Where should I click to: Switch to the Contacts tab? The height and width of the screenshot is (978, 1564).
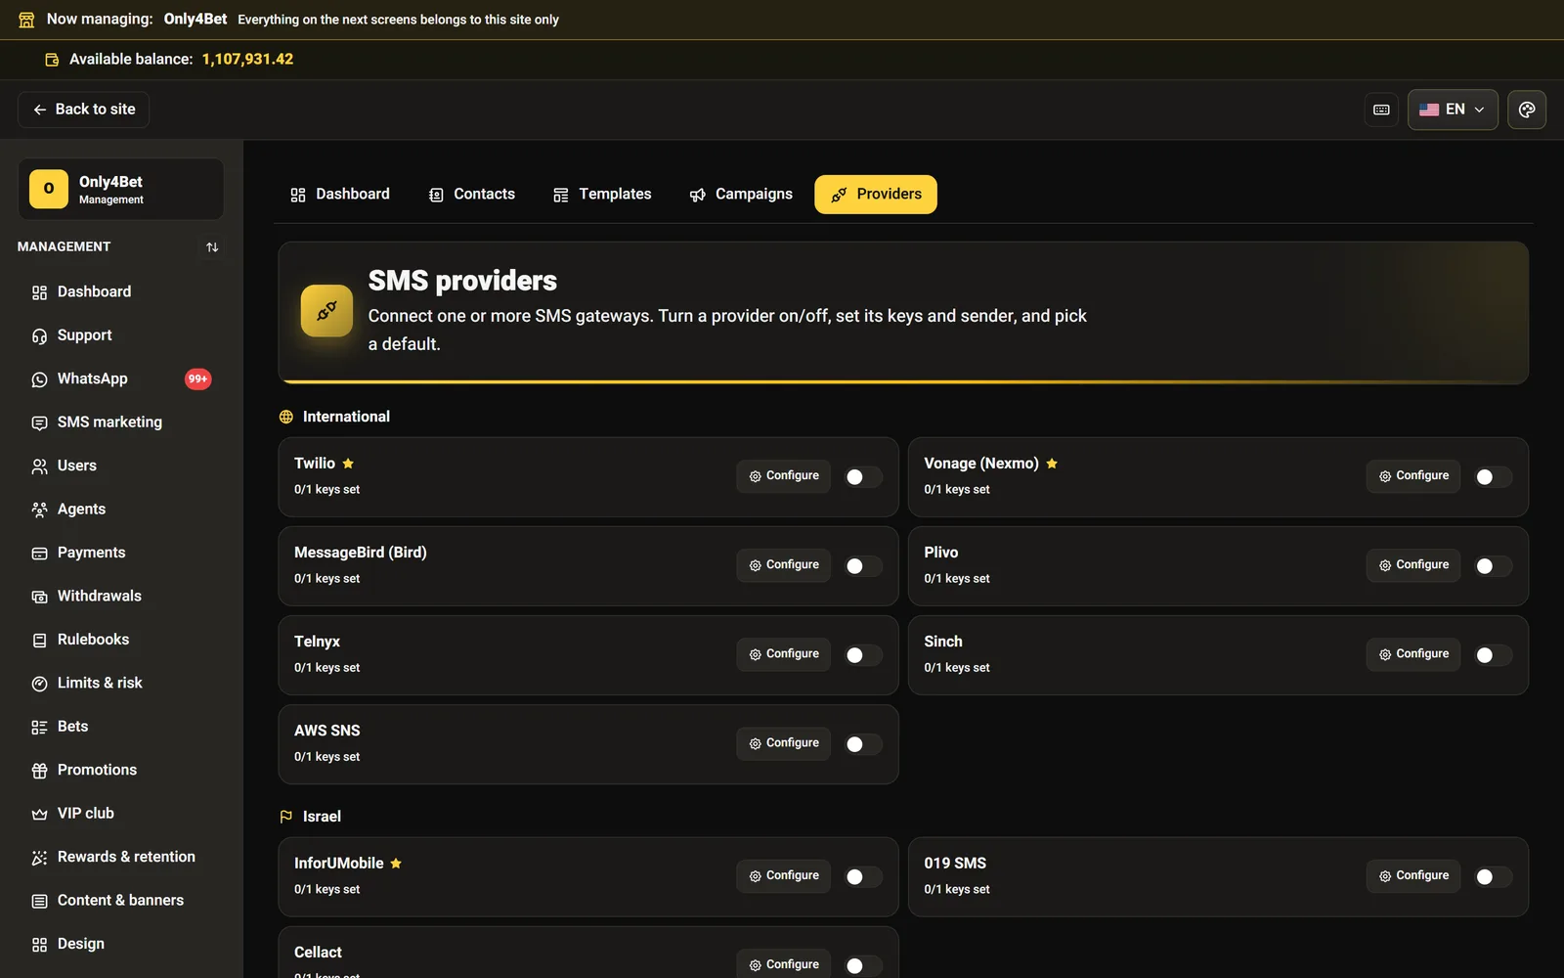coord(472,195)
